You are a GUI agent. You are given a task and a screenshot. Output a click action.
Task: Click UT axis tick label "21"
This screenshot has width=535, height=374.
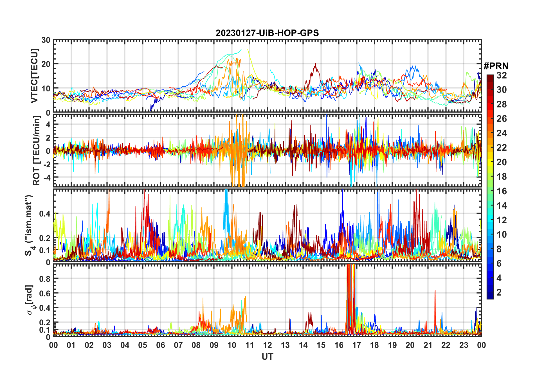(x=428, y=345)
